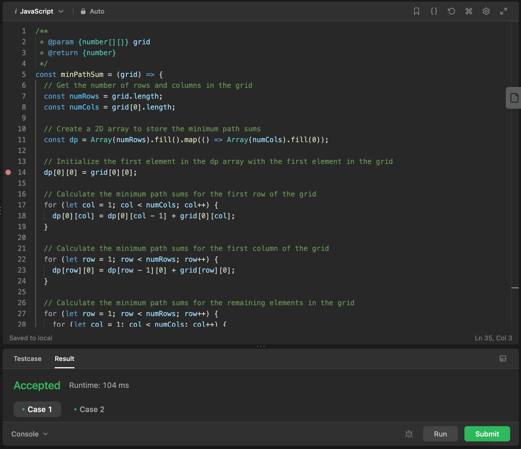Select the Case 1 result

pos(37,409)
